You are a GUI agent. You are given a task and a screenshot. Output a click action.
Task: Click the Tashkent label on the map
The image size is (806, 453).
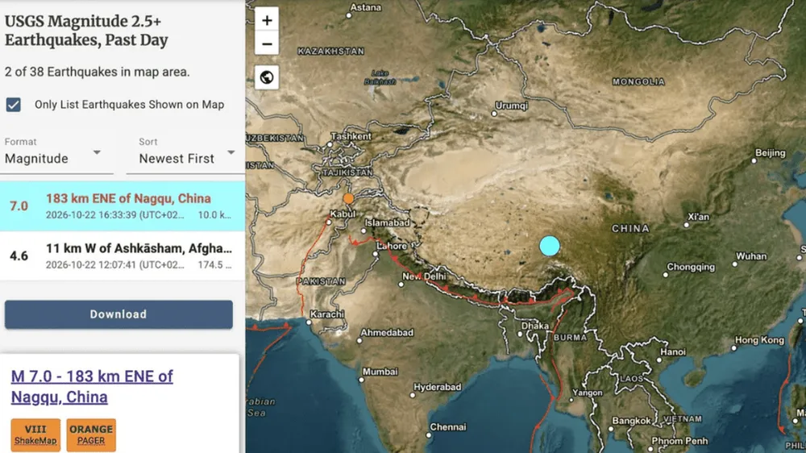pyautogui.click(x=351, y=136)
